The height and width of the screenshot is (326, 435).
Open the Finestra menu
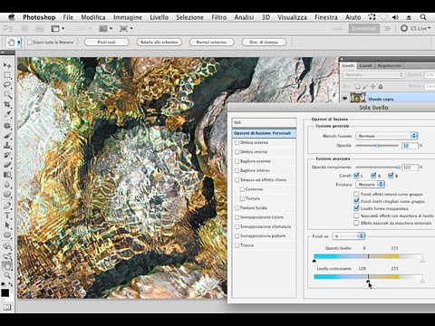tap(326, 17)
